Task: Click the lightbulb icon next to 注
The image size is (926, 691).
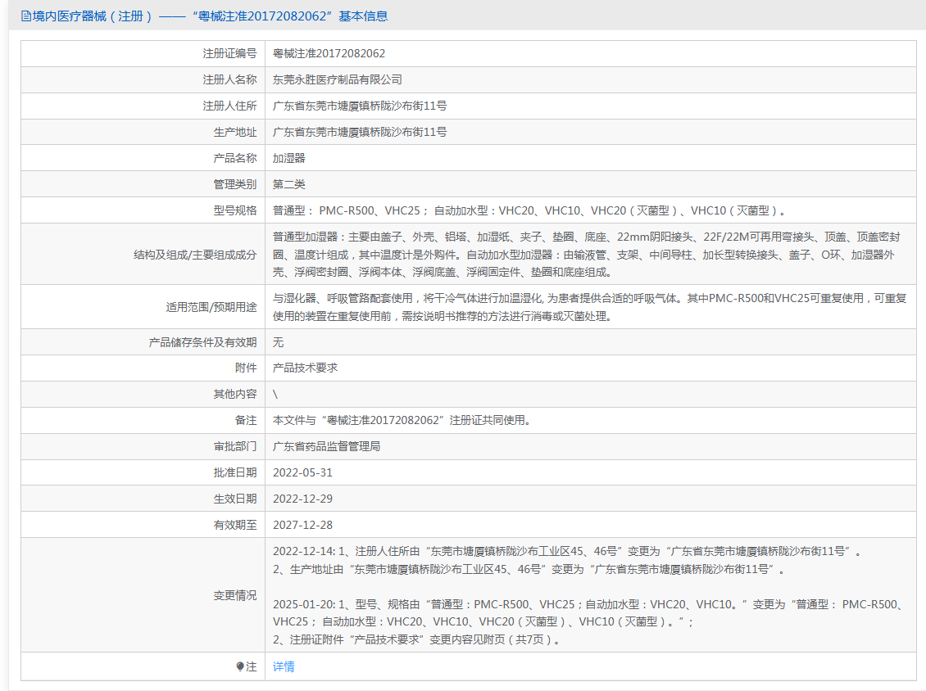Action: click(240, 666)
